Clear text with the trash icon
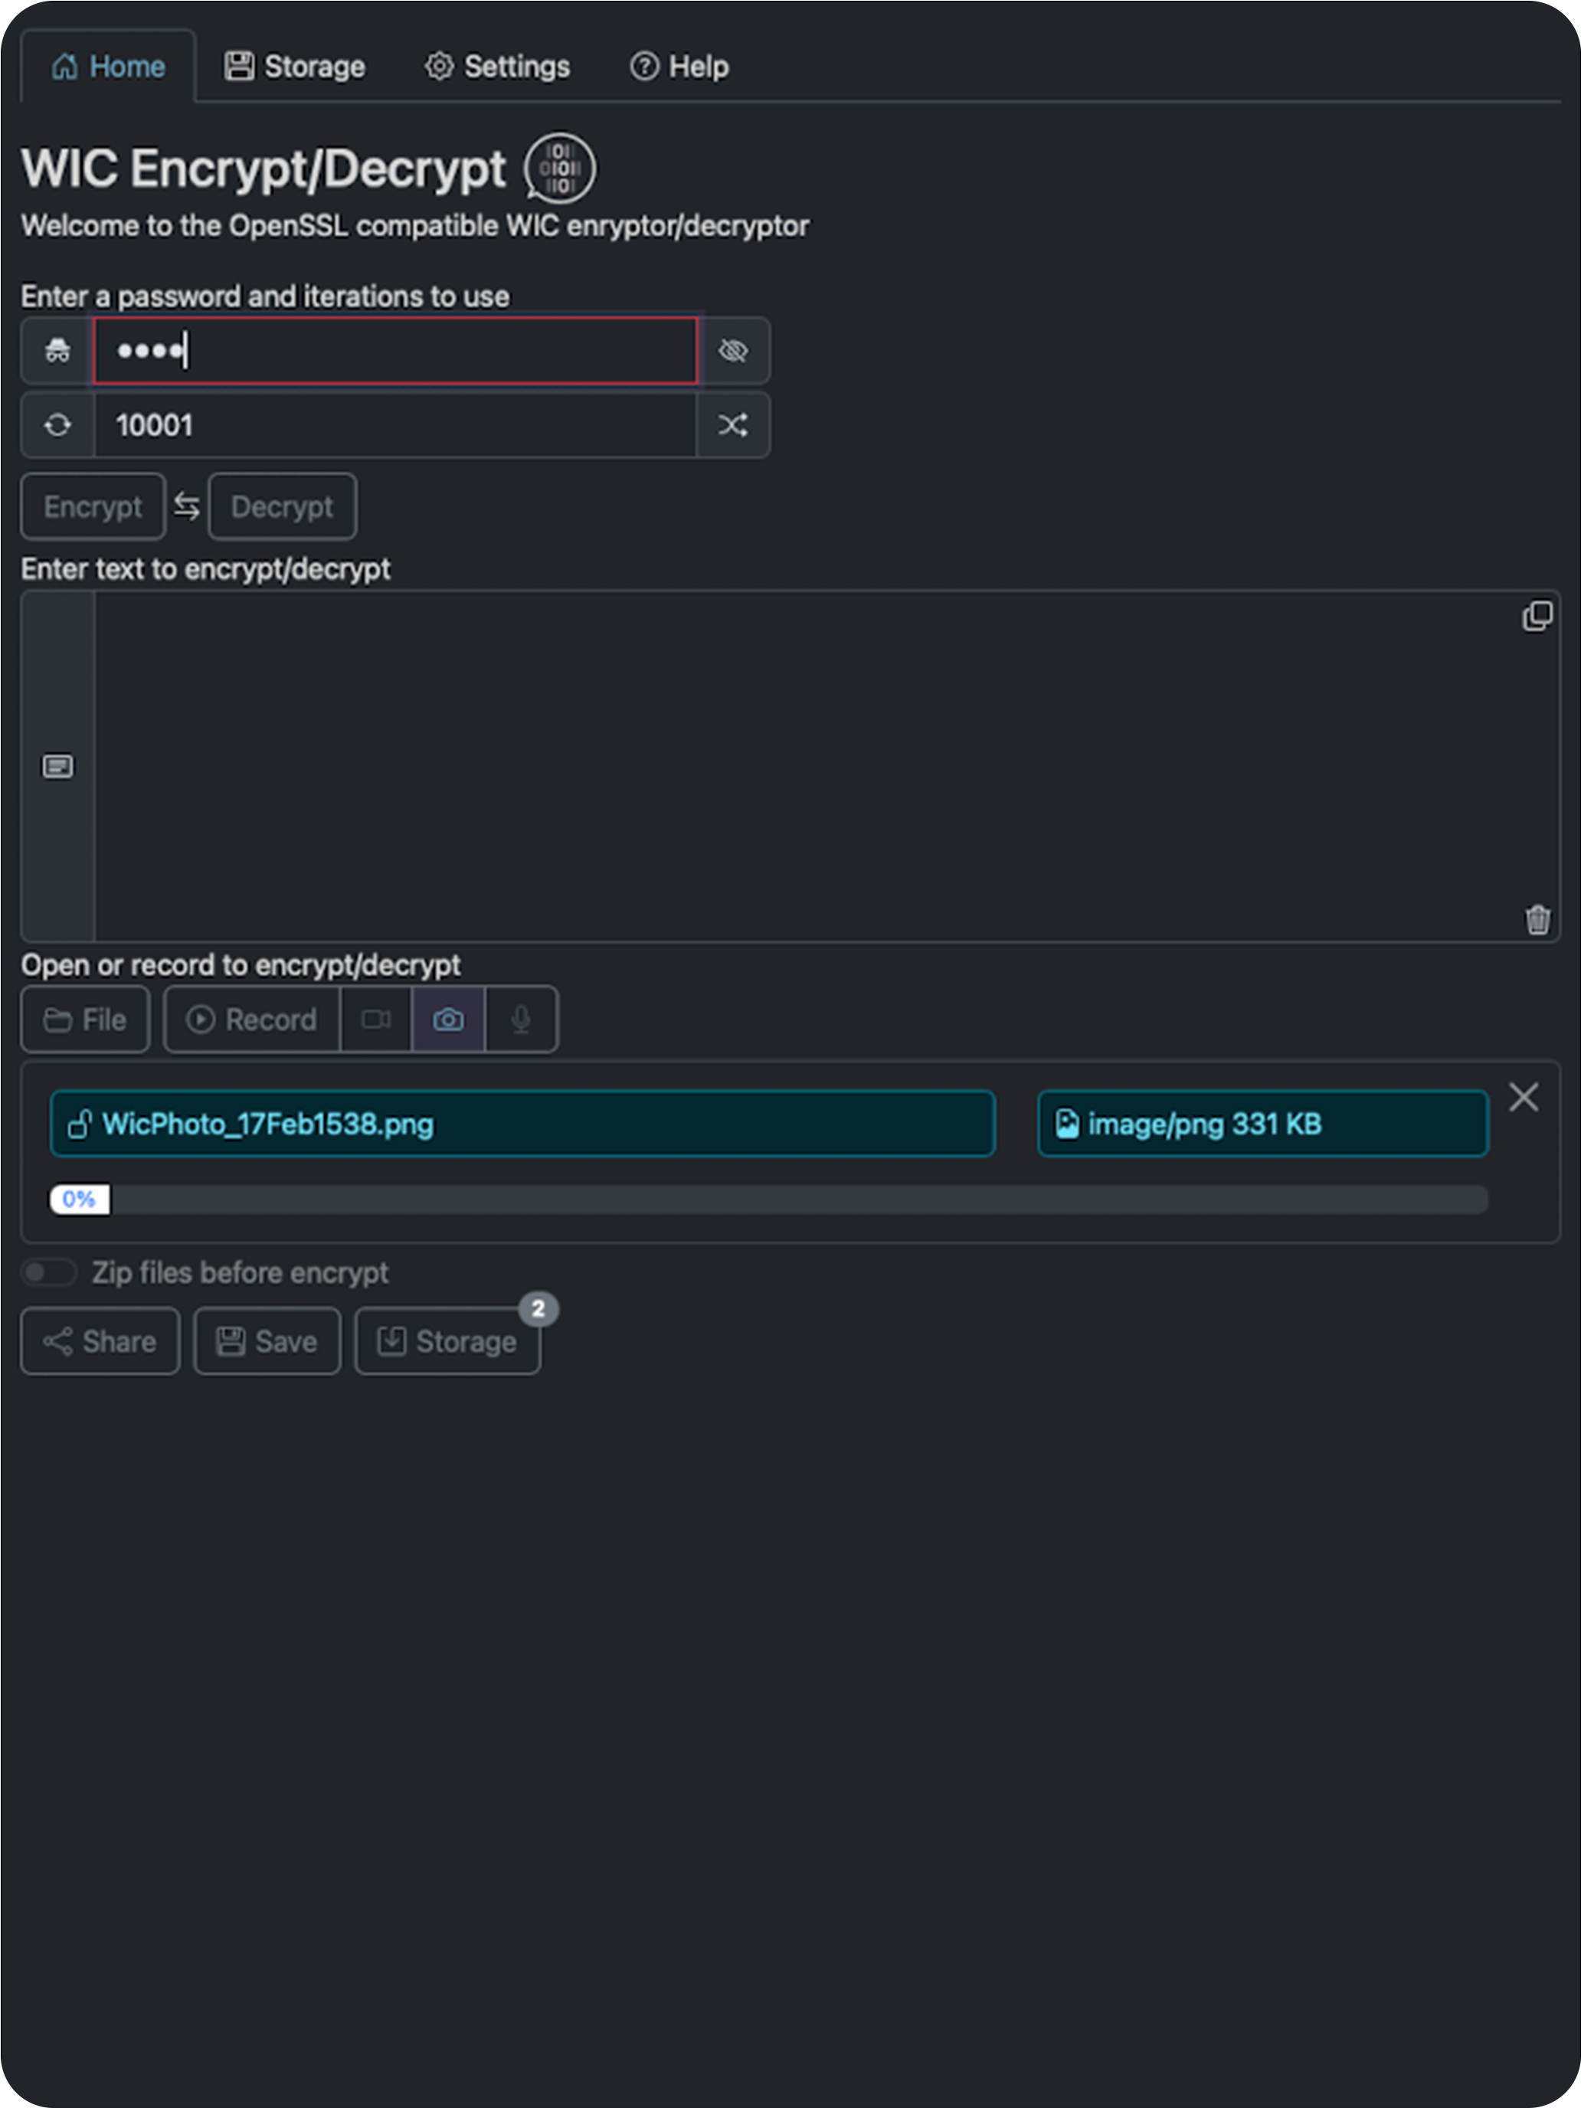1581x2108 pixels. tap(1537, 920)
